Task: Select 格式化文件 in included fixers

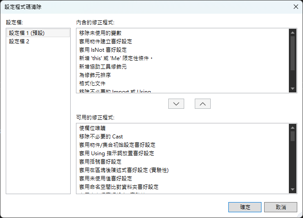Action: coord(92,84)
